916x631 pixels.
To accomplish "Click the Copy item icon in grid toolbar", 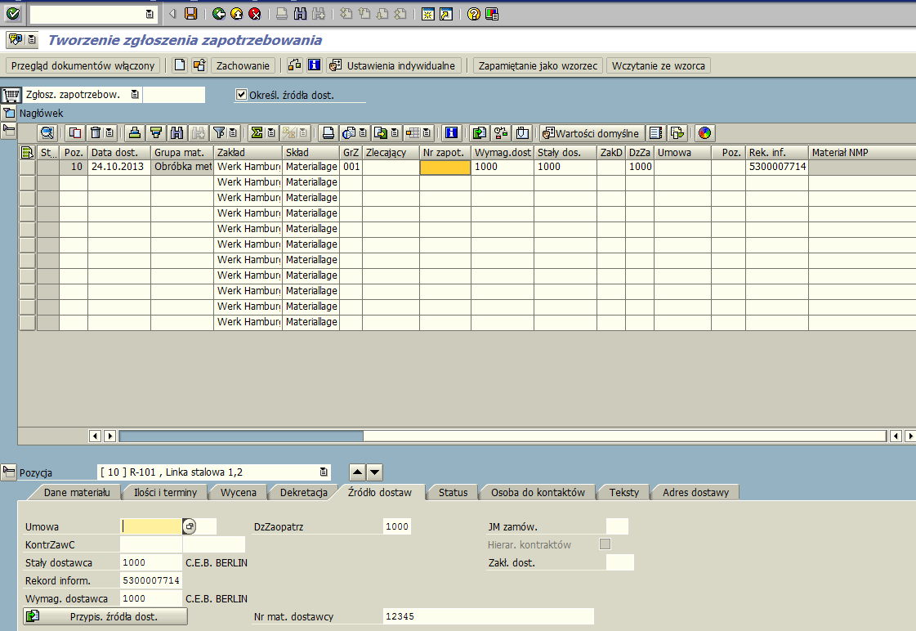I will point(75,133).
